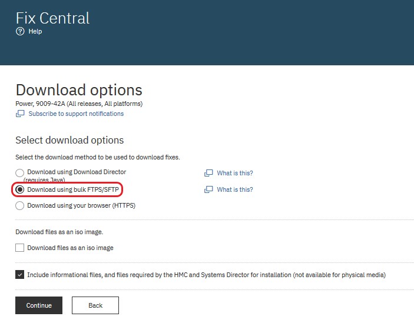Viewport: 414px width, 323px height.
Task: Click the Download options page heading
Action: click(79, 90)
